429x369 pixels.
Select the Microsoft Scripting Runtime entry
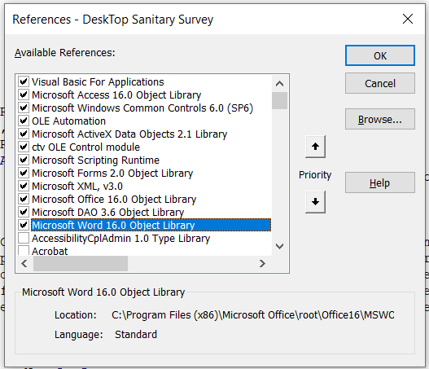[95, 160]
